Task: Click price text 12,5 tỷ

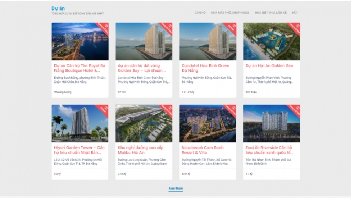Action: (185, 174)
